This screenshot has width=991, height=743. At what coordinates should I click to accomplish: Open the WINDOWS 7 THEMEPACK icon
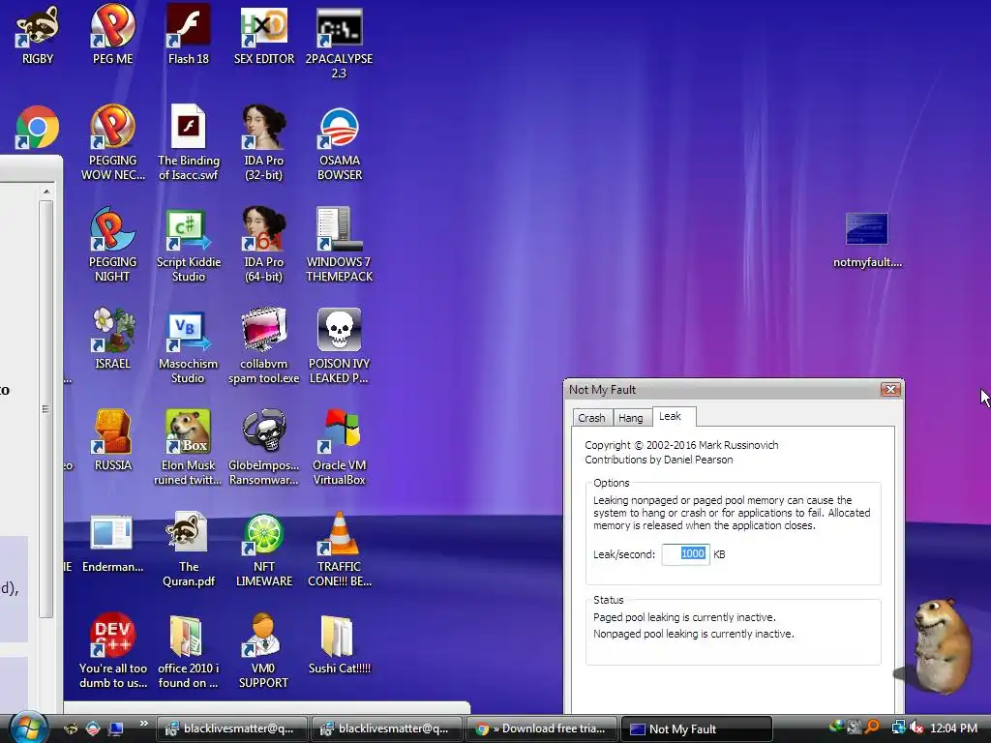click(339, 245)
